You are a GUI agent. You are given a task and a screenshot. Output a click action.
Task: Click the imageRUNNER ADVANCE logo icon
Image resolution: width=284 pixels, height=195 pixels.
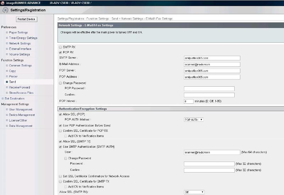pos(2,3)
